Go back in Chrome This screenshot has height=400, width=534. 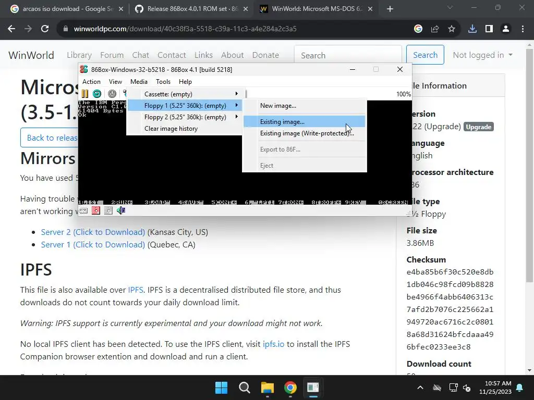(x=11, y=29)
